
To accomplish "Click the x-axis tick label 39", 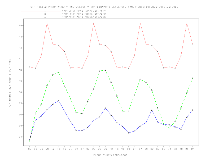I will tap(105, 149).
